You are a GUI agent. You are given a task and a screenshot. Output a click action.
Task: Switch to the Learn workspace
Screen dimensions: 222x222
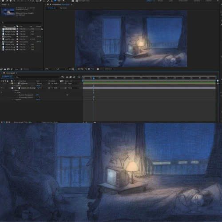coord(171,1)
